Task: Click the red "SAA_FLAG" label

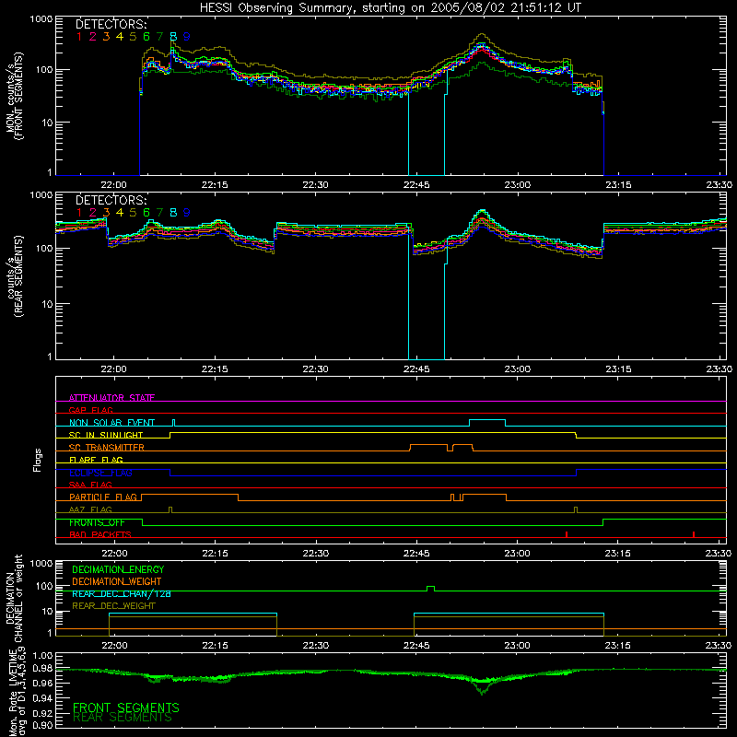Action: [x=90, y=485]
